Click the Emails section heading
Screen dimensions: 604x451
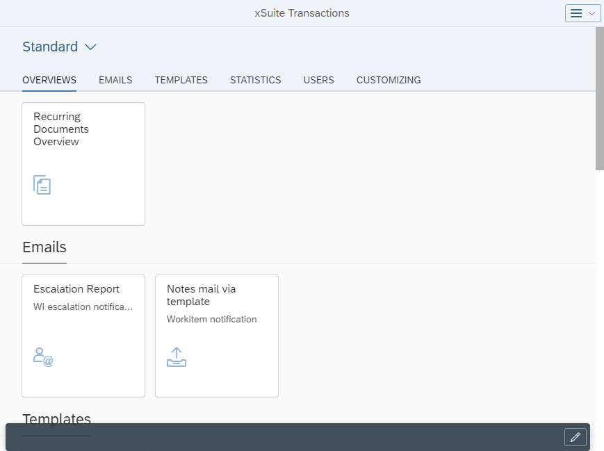coord(44,247)
